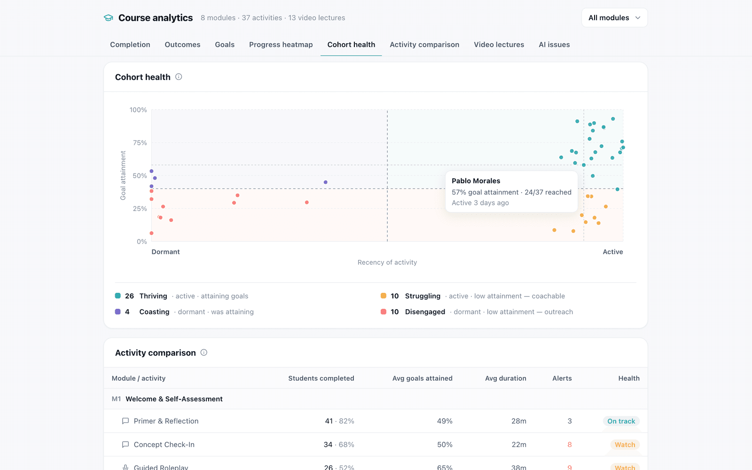Click the chat icon beside Primer & Reflection
The width and height of the screenshot is (752, 470).
[x=125, y=421]
